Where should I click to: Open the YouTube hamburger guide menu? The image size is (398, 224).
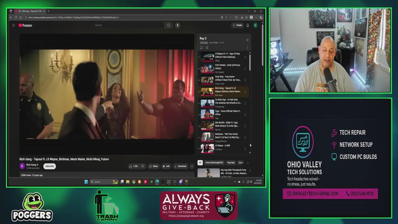pos(14,25)
